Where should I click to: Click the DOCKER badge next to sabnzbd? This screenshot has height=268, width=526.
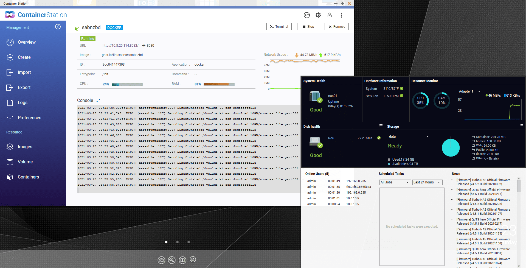click(114, 28)
